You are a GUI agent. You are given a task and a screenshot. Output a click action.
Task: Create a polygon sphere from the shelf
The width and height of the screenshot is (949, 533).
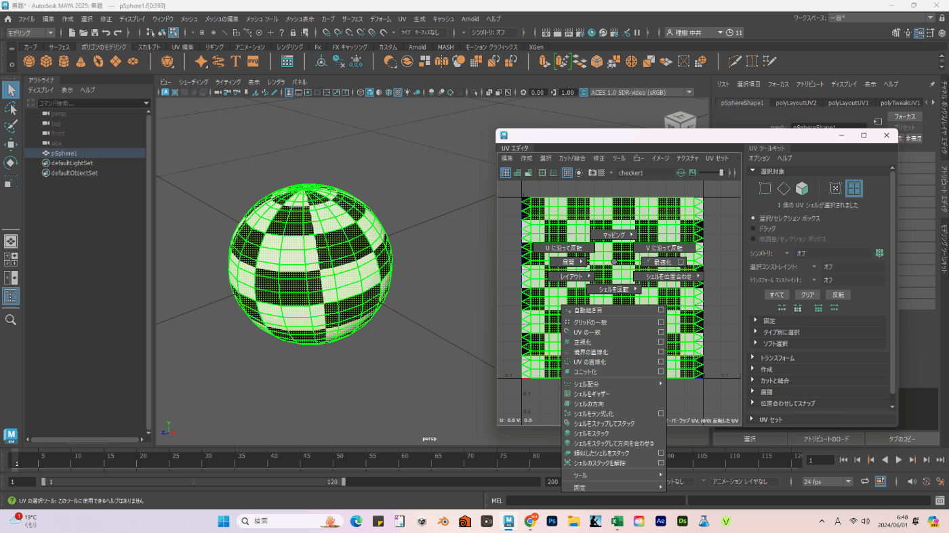29,62
